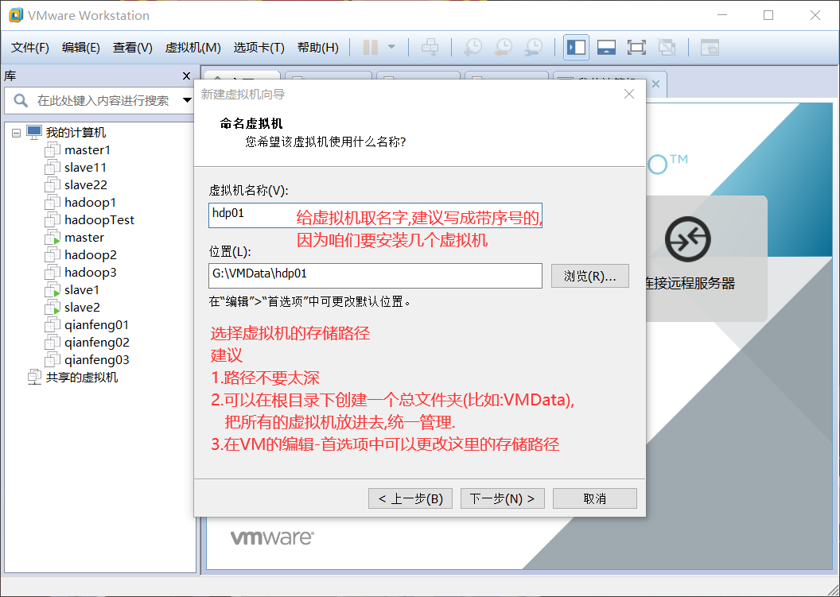Click the library search magnifier icon

click(x=21, y=100)
